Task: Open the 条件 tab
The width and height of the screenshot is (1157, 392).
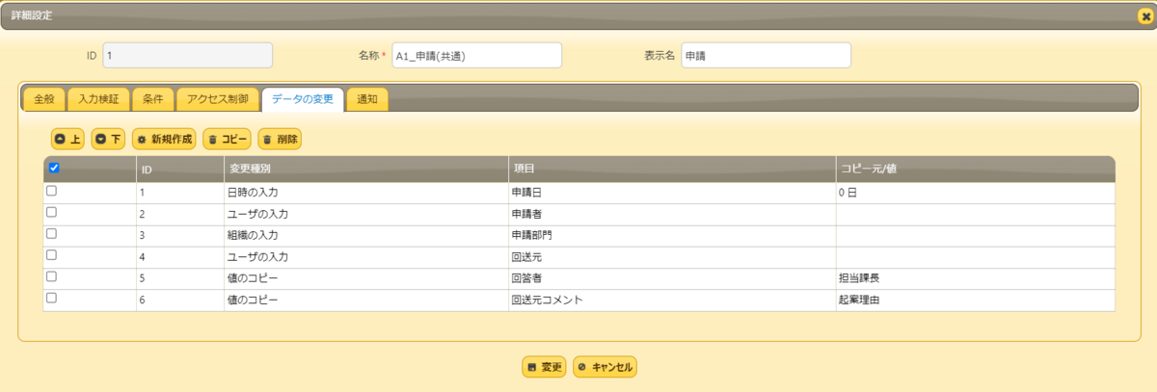Action: [x=153, y=99]
